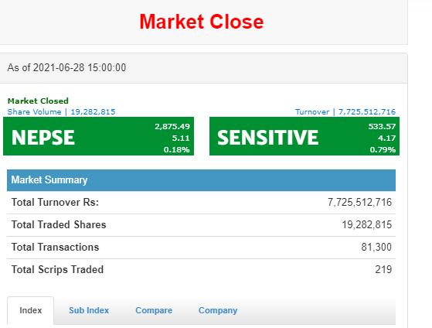
Task: Select the Total Traded Shares row
Action: pyautogui.click(x=201, y=225)
